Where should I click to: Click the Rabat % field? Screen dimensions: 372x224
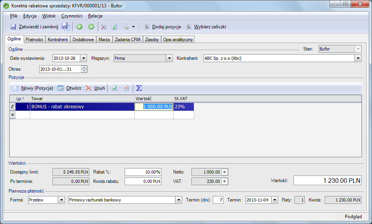pos(143,172)
